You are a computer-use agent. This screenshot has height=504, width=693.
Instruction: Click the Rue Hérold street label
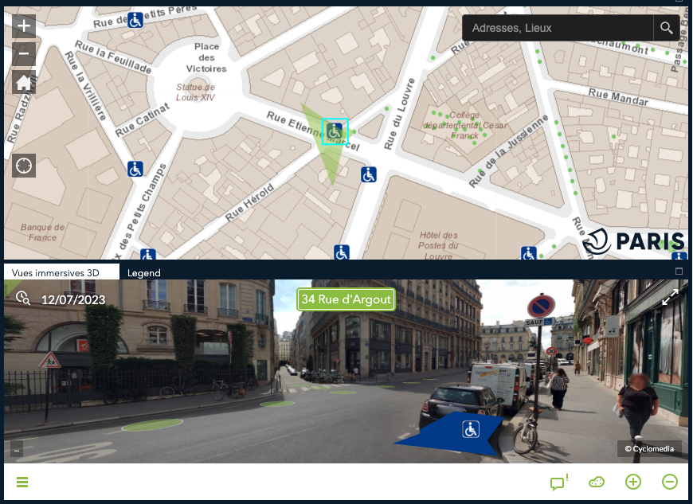tap(249, 202)
